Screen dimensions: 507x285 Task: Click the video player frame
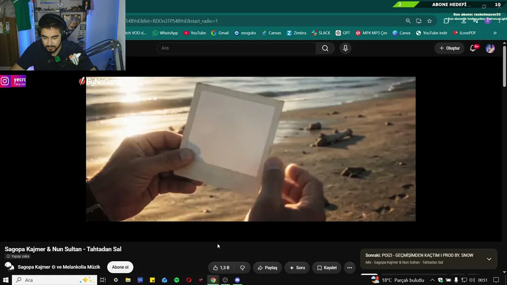pos(251,149)
